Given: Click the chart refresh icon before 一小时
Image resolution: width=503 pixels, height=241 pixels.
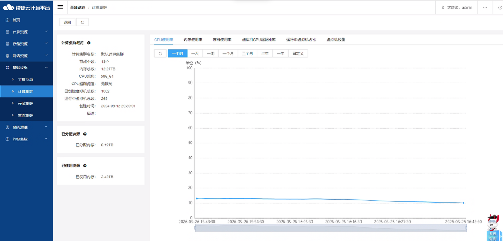Looking at the screenshot, I should click(160, 53).
